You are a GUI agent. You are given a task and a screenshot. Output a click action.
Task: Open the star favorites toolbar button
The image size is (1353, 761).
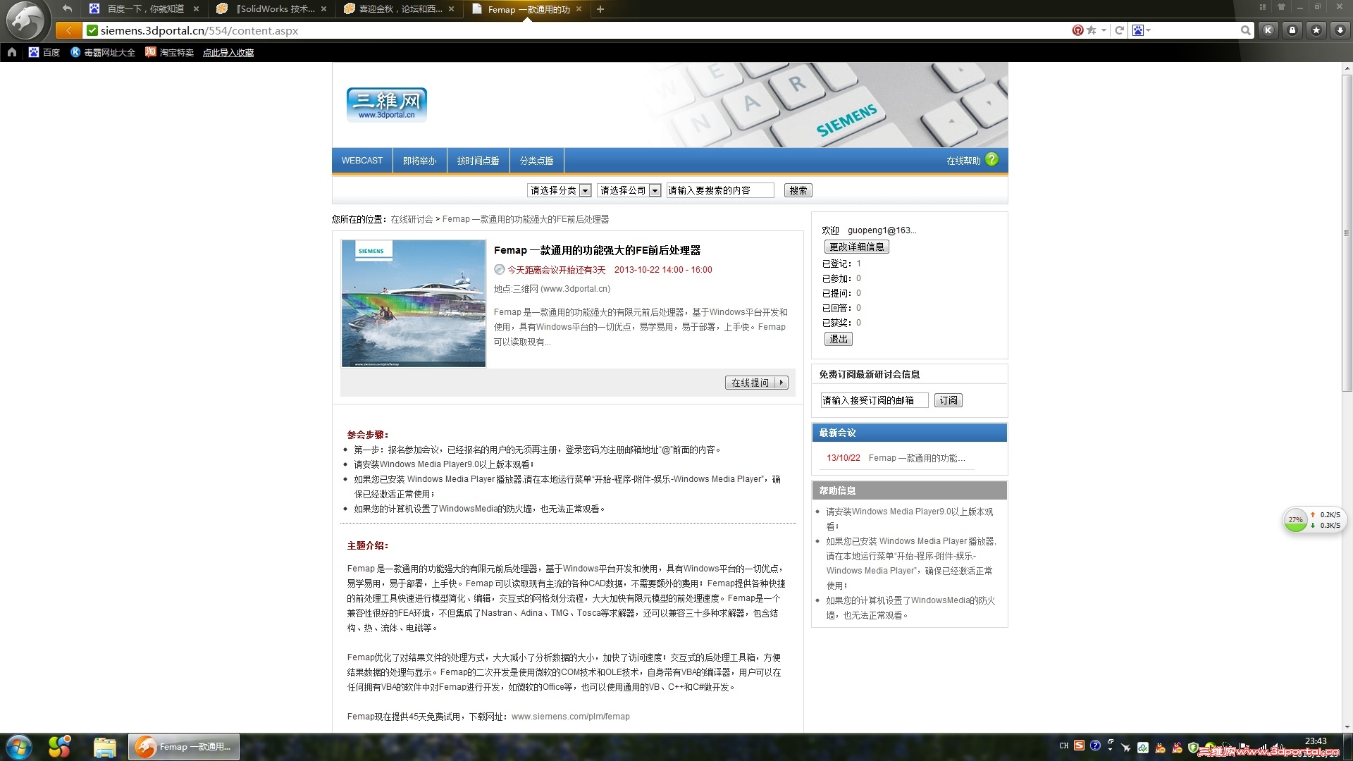[1316, 30]
